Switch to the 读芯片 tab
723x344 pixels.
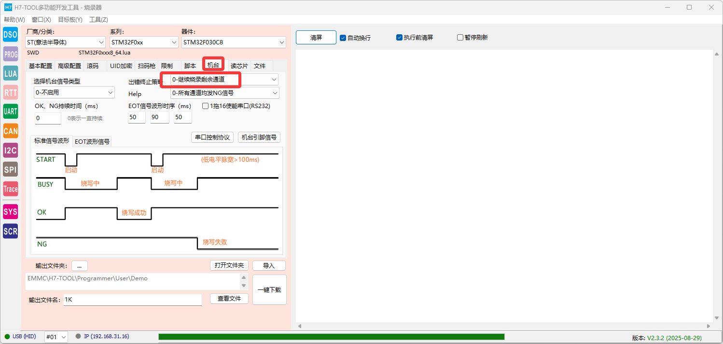239,66
